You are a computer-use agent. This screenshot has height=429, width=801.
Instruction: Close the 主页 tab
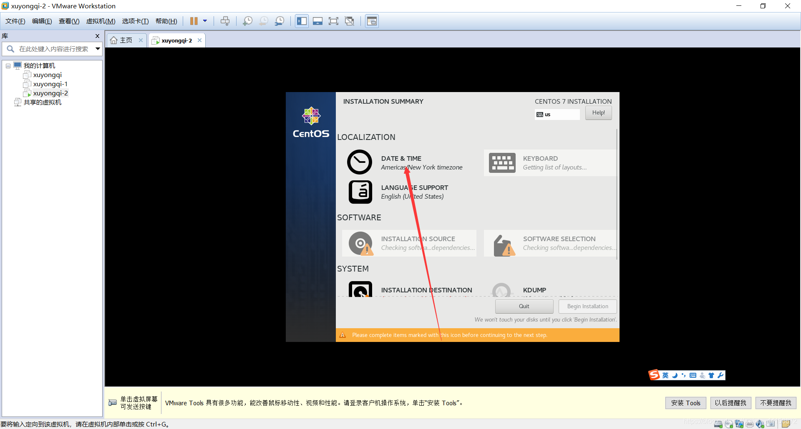tap(141, 40)
